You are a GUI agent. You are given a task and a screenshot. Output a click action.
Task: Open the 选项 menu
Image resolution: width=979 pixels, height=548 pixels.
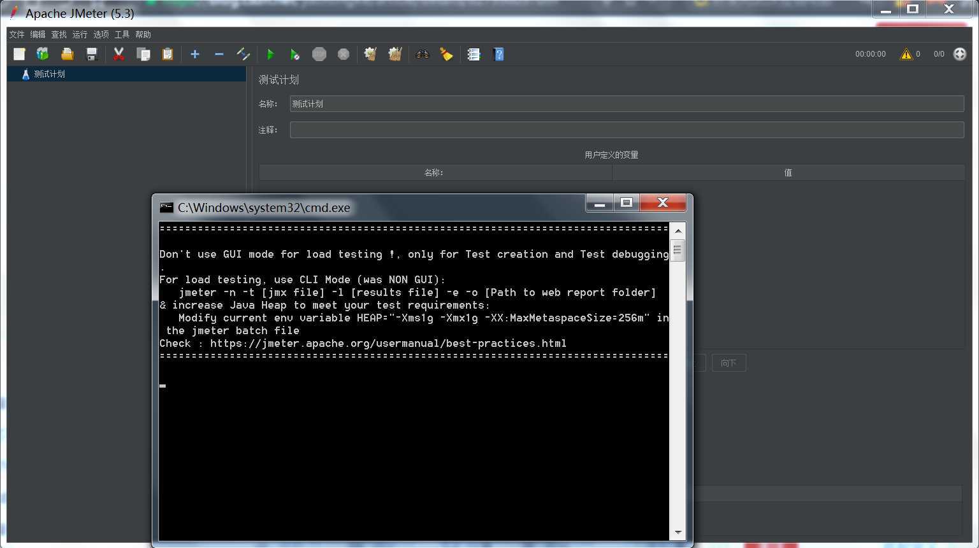tap(101, 34)
